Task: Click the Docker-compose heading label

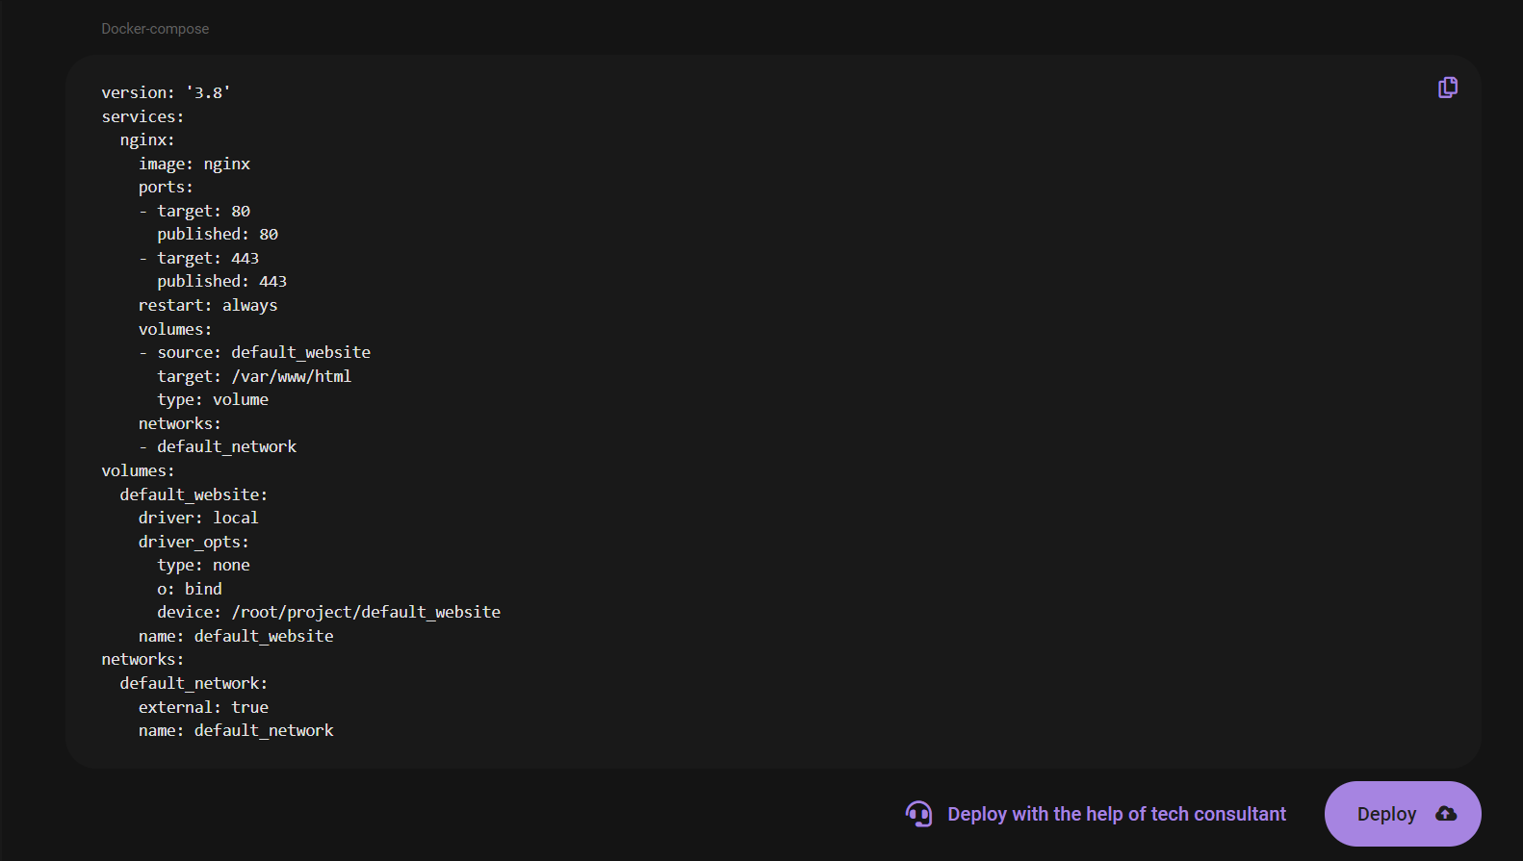Action: tap(155, 29)
